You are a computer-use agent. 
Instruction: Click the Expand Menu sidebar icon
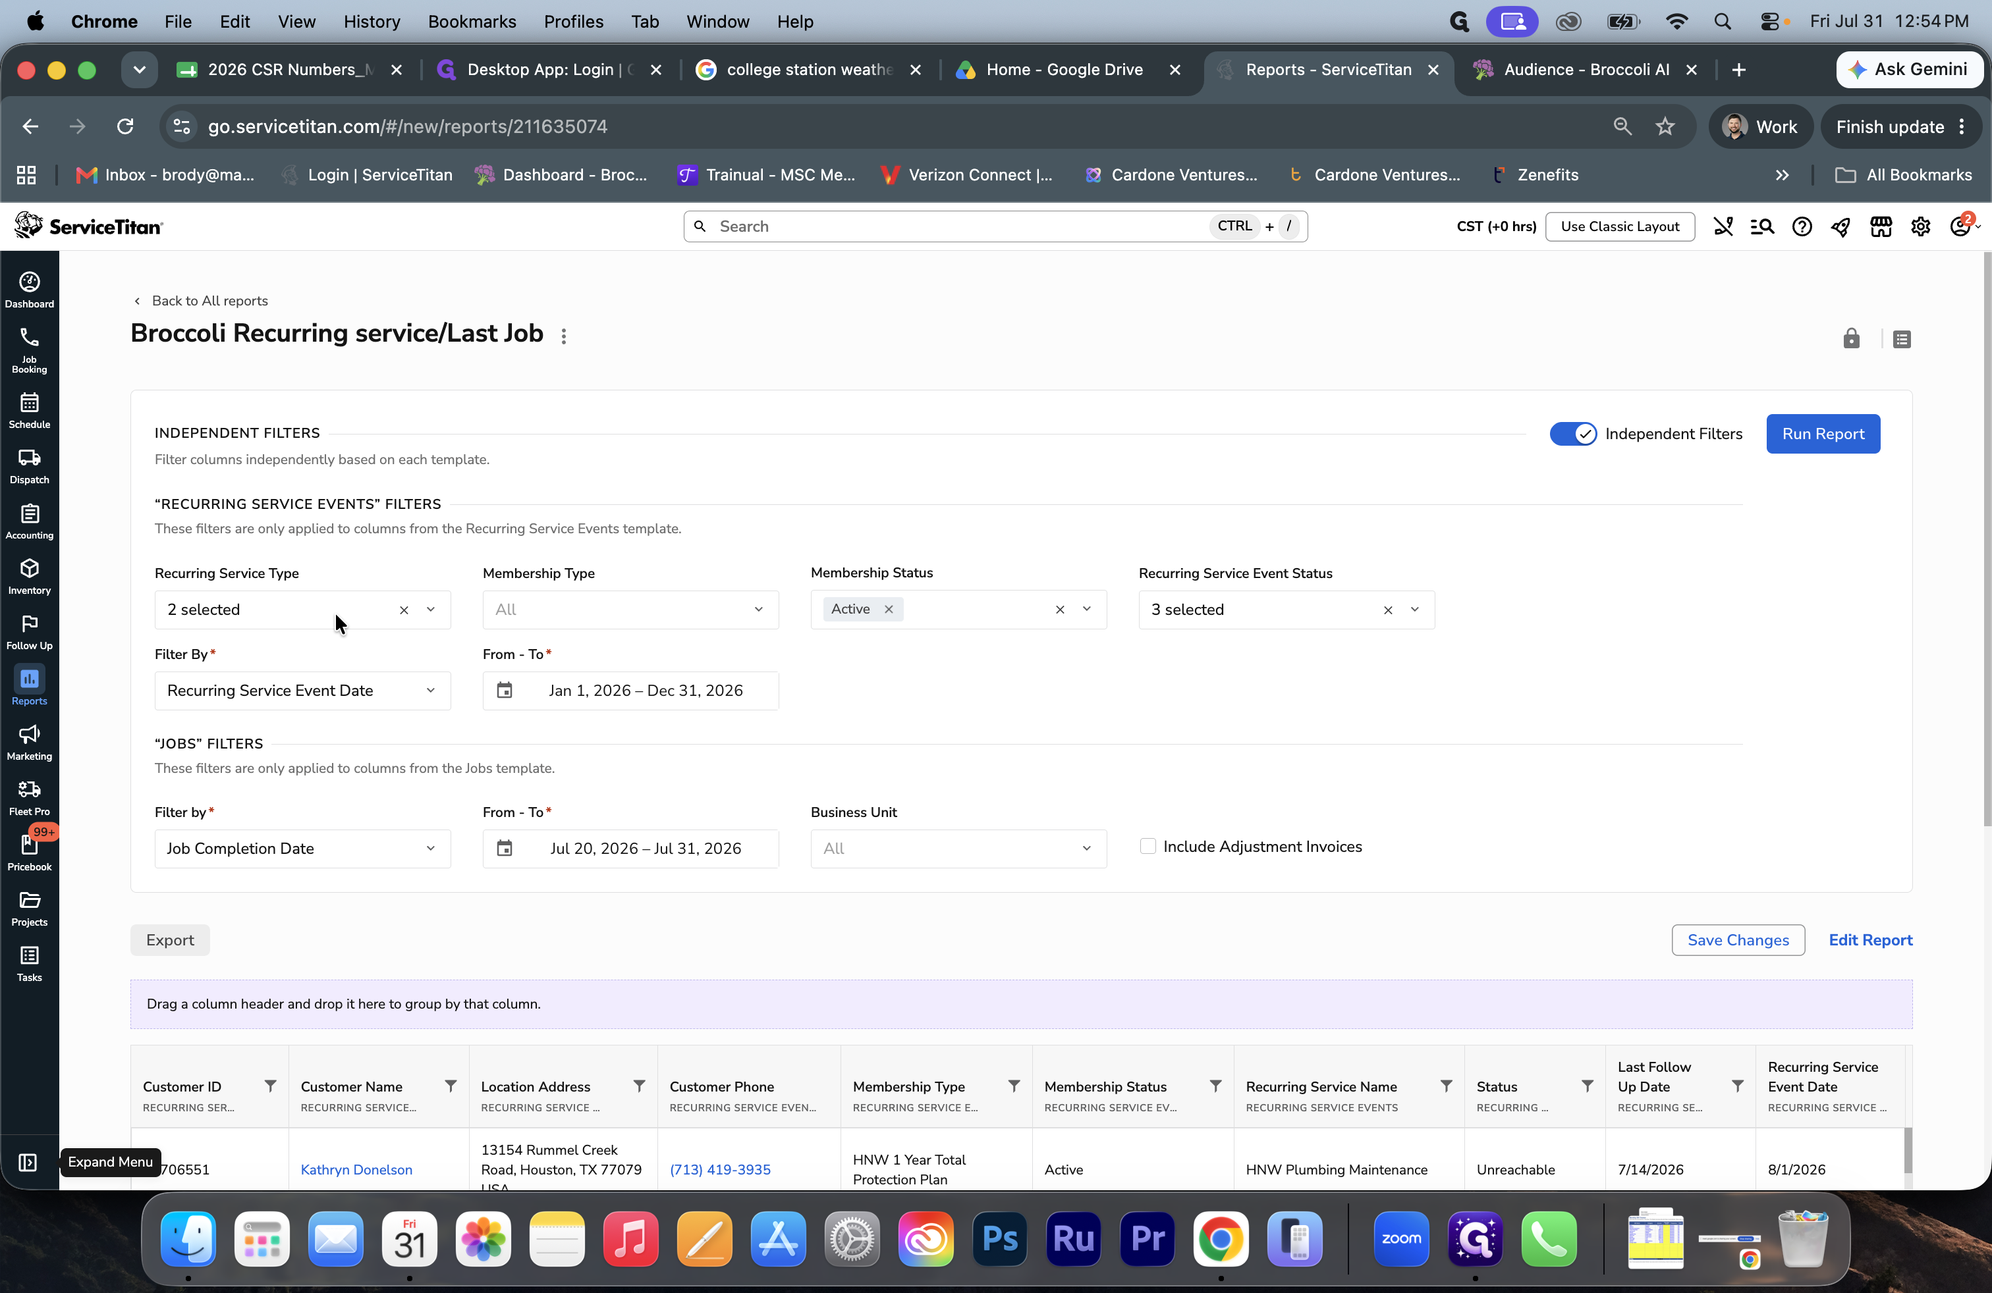28,1162
